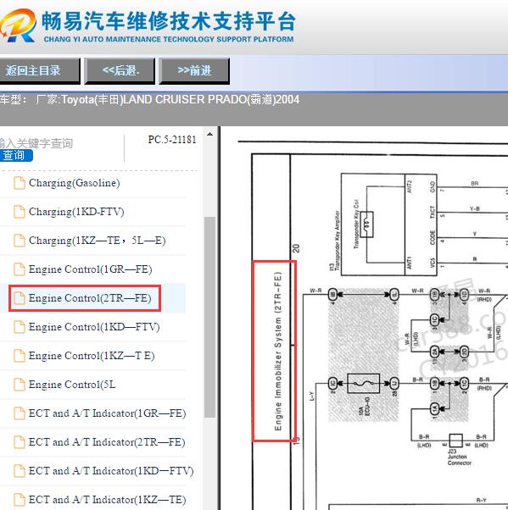Image resolution: width=508 pixels, height=510 pixels.
Task: Click the 10A ECU-IG fuse symbol
Action: [x=364, y=384]
